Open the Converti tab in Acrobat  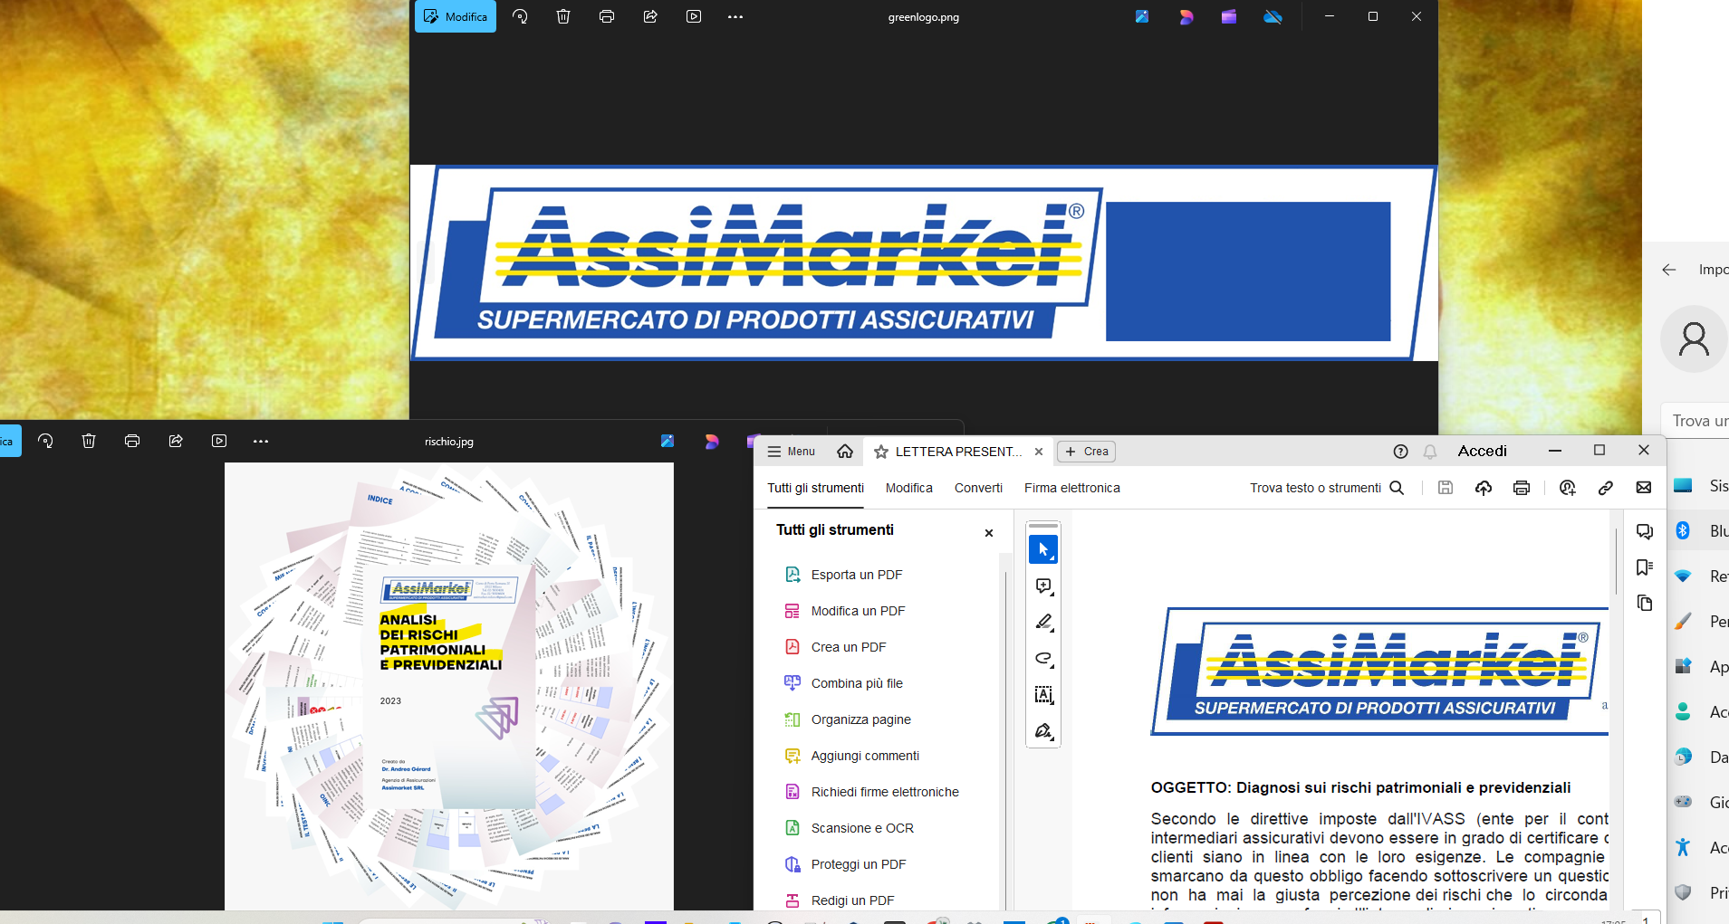pyautogui.click(x=978, y=488)
